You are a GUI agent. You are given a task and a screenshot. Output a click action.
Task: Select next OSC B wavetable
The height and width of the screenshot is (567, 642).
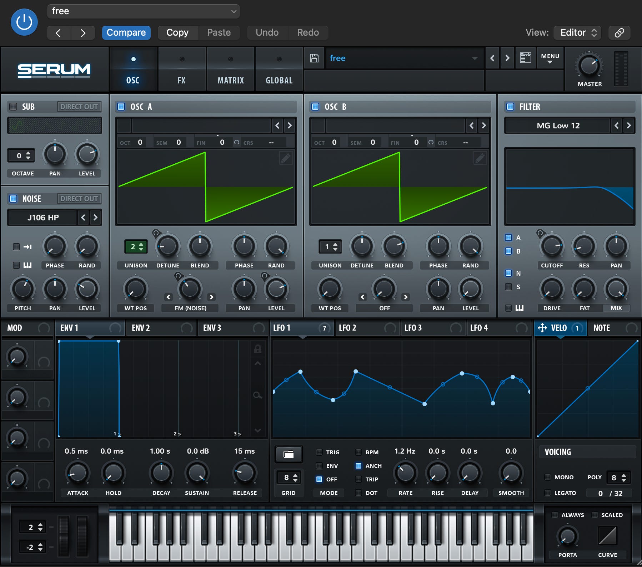[x=484, y=126]
